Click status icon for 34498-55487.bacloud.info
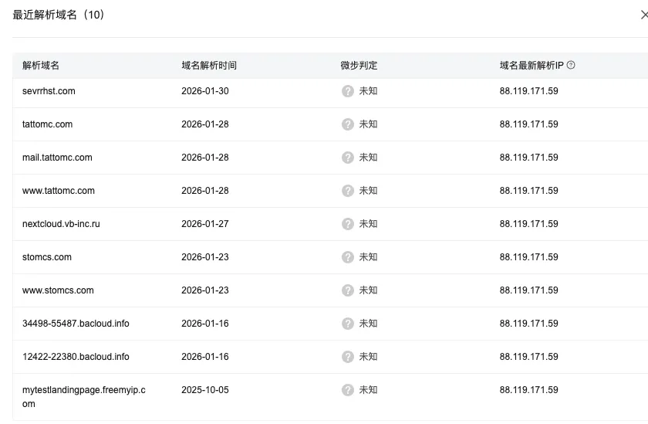This screenshot has height=424, width=648. (348, 324)
